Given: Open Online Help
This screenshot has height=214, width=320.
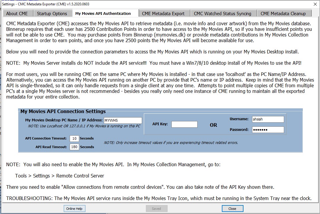Looking at the screenshot, I should point(74,208).
